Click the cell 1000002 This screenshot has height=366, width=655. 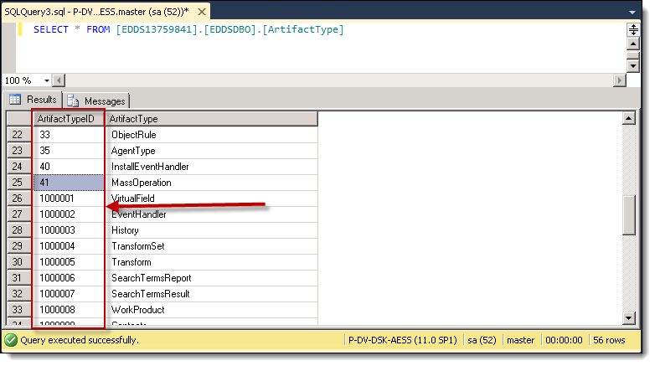(69, 214)
